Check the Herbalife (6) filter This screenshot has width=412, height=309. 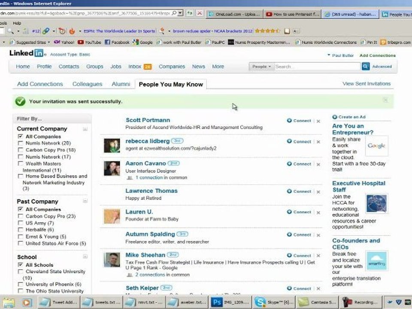click(20, 230)
